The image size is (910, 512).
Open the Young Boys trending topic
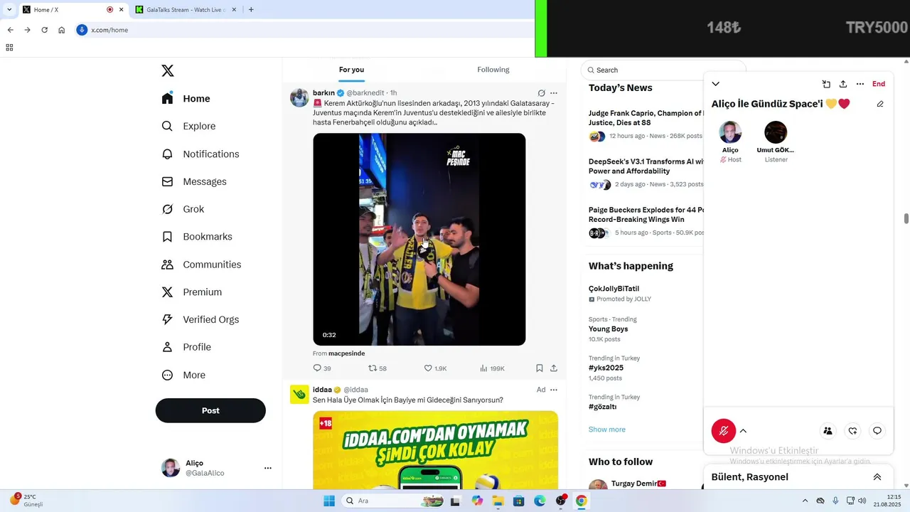point(608,329)
